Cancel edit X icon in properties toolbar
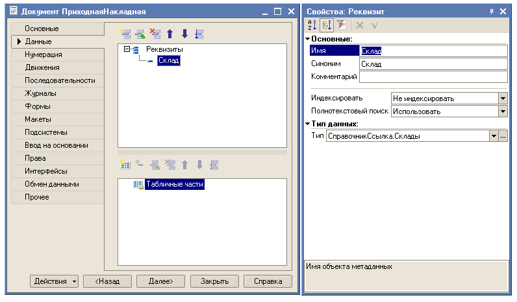The height and width of the screenshot is (302, 517). tap(360, 25)
